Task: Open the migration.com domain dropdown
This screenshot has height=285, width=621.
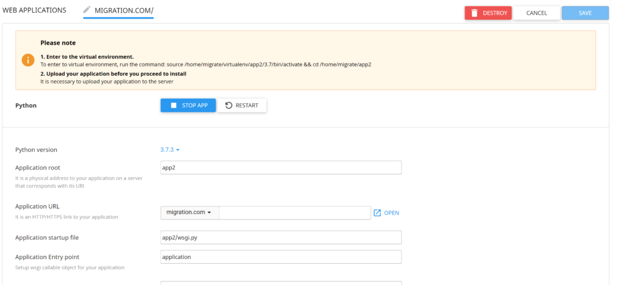Action: point(190,212)
